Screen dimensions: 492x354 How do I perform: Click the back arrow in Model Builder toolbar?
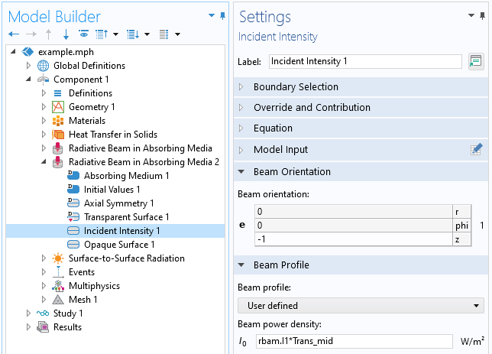(13, 34)
